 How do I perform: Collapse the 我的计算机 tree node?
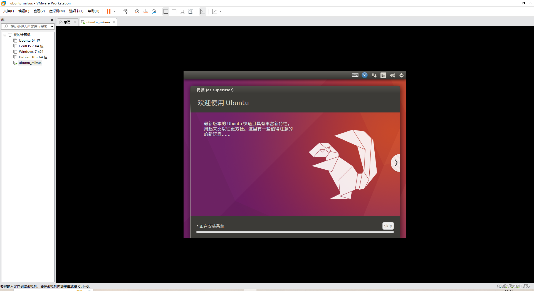tap(5, 35)
